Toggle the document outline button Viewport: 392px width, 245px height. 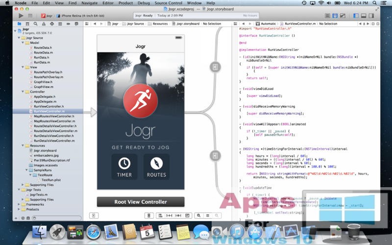pos(94,216)
